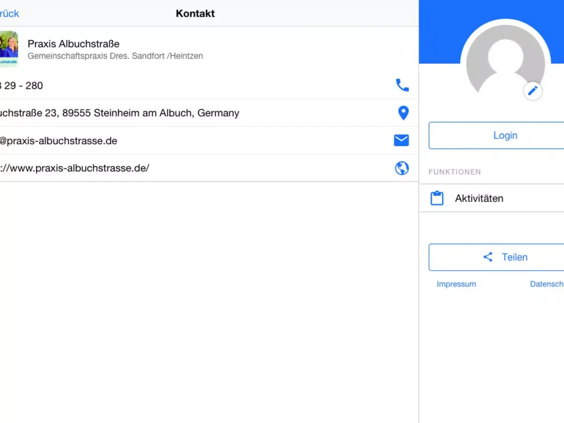Open the website globe icon
Viewport: 564px width, 423px height.
tap(402, 168)
